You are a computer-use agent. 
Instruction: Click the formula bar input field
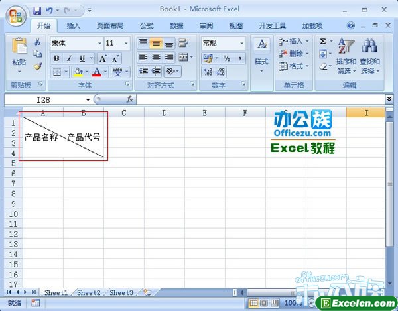point(261,99)
